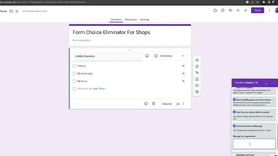Viewport: 278px width, 156px height.
Task: Open the browser profile avatar
Action: (x=274, y=2)
